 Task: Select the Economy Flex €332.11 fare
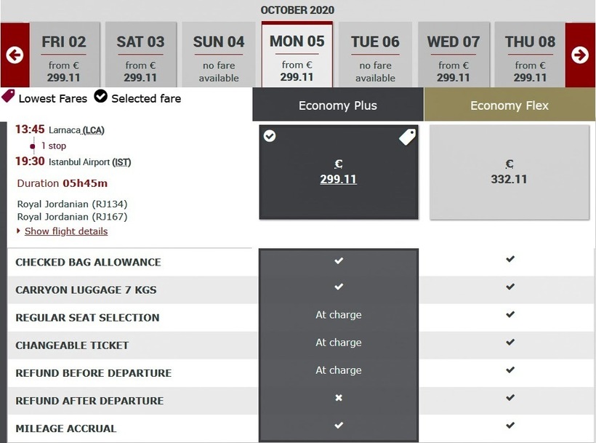(x=510, y=172)
